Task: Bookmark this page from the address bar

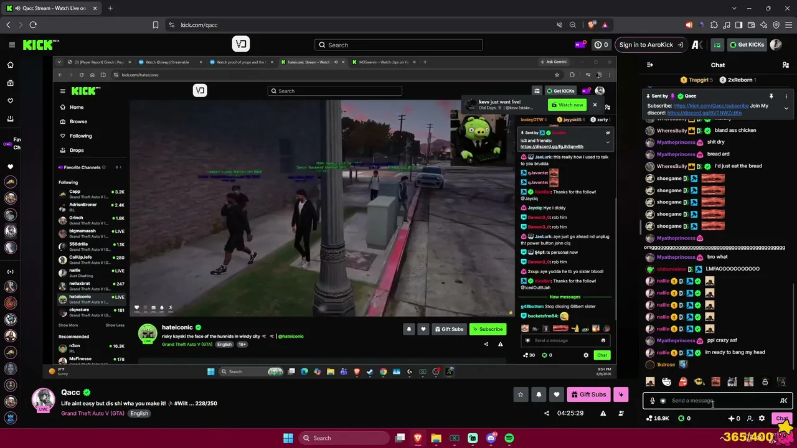Action: 156,25
